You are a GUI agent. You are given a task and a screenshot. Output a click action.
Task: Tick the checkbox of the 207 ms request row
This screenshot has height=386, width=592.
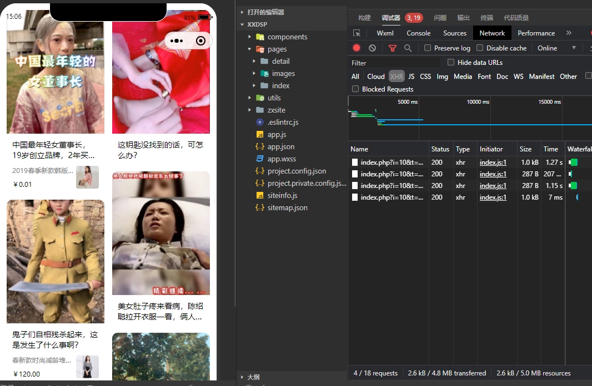(x=355, y=174)
